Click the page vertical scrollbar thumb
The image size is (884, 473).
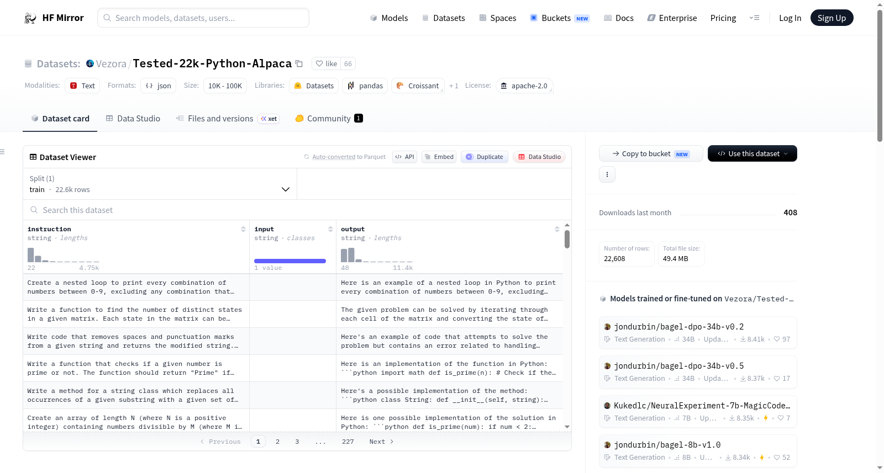pyautogui.click(x=880, y=76)
